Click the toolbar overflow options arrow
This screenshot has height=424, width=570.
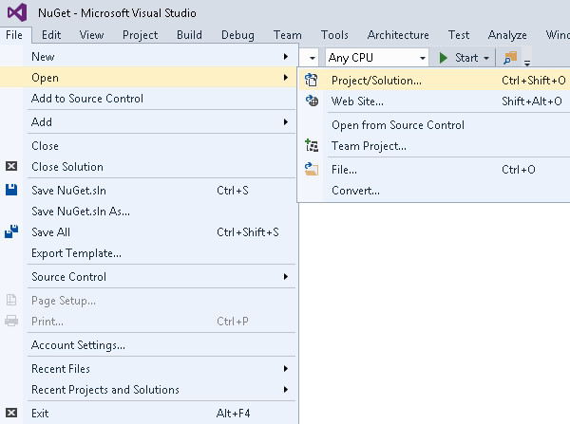coord(527,61)
